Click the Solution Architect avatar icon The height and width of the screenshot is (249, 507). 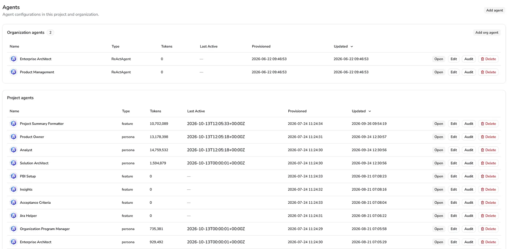[x=13, y=163]
